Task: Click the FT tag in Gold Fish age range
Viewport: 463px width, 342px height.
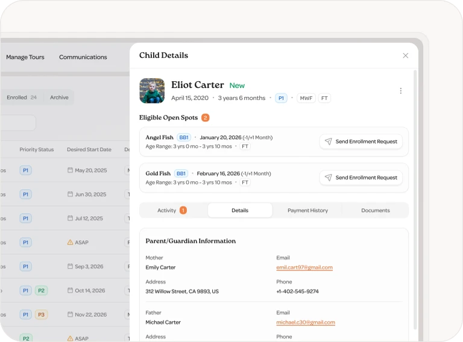Action: click(x=245, y=182)
